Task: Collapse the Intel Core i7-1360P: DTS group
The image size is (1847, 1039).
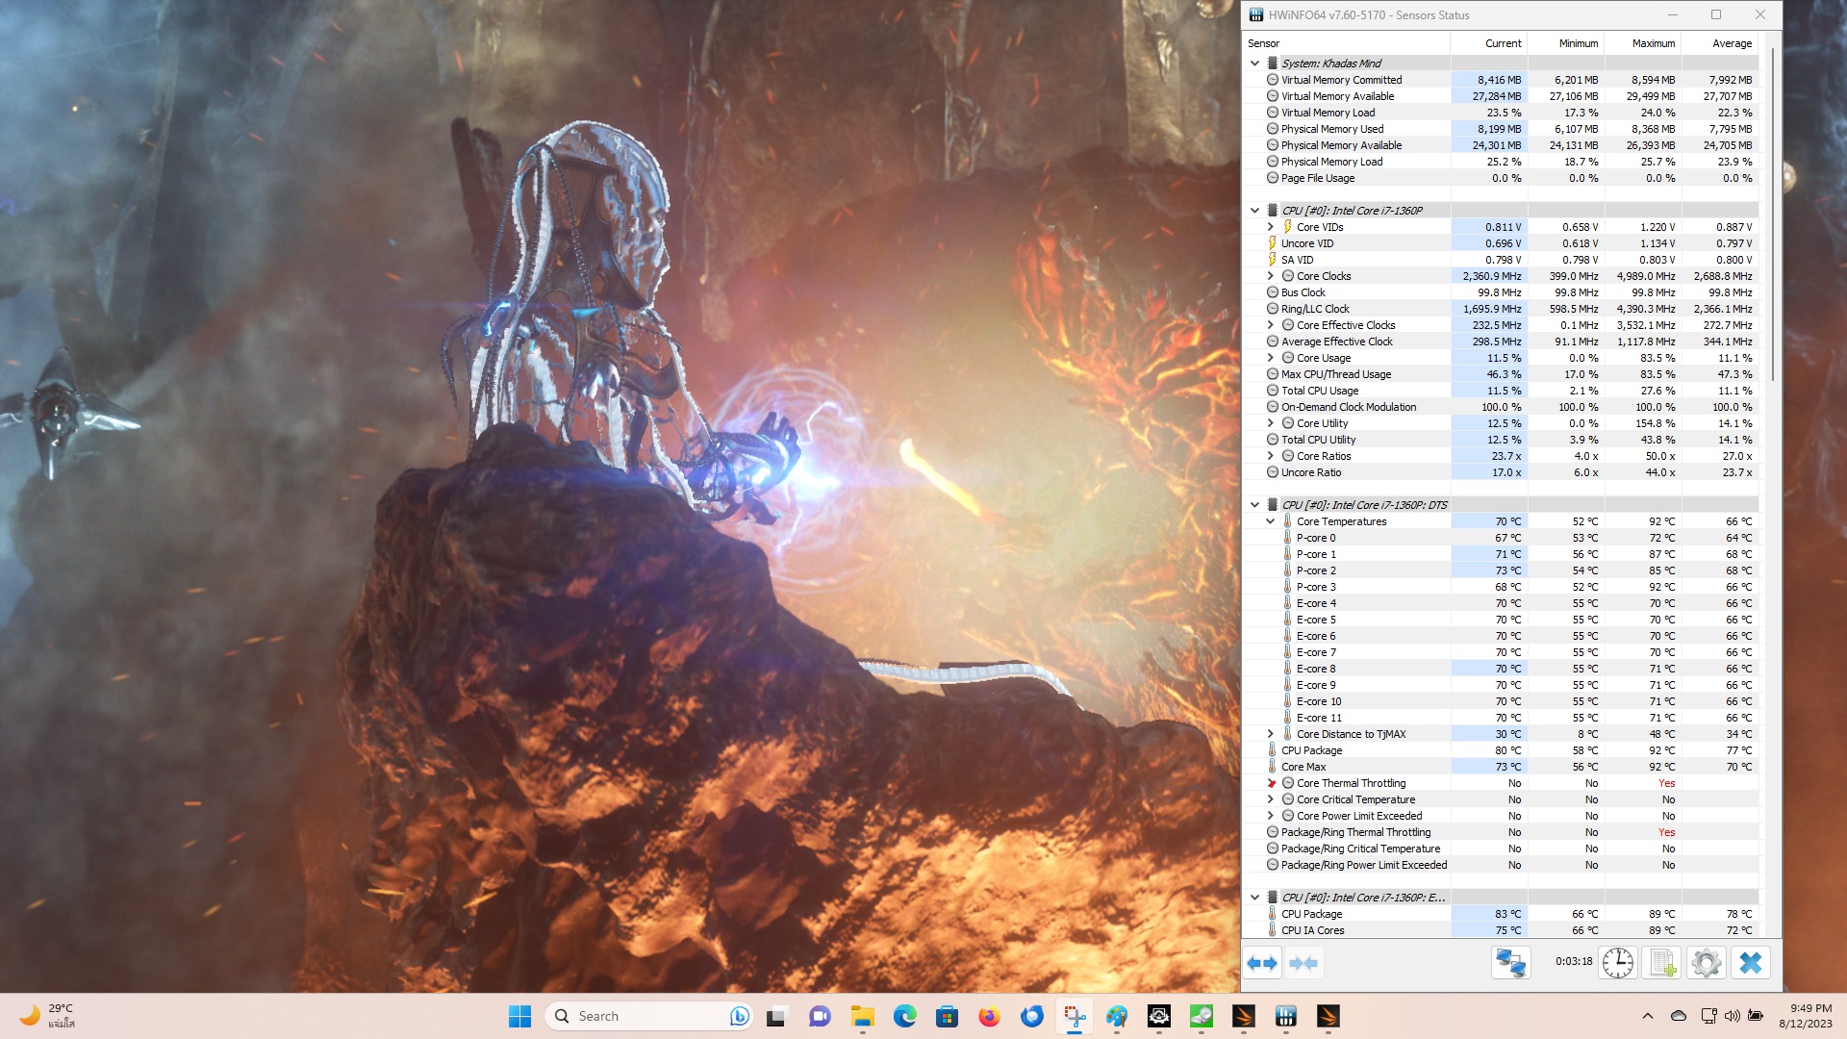Action: tap(1254, 505)
